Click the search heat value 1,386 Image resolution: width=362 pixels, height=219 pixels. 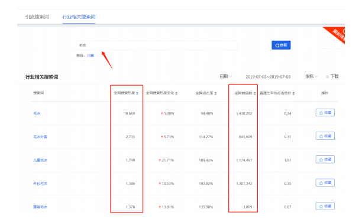point(130,184)
